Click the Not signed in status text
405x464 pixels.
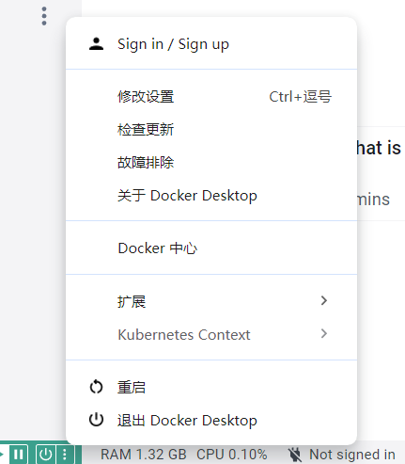pyautogui.click(x=352, y=455)
